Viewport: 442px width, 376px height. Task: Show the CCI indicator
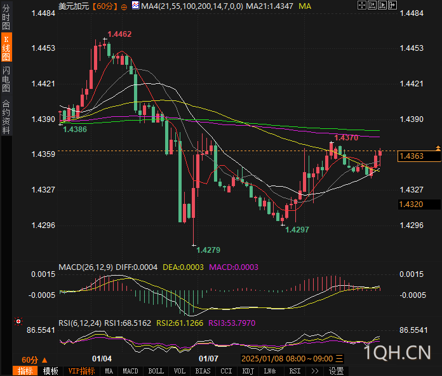pyautogui.click(x=226, y=371)
